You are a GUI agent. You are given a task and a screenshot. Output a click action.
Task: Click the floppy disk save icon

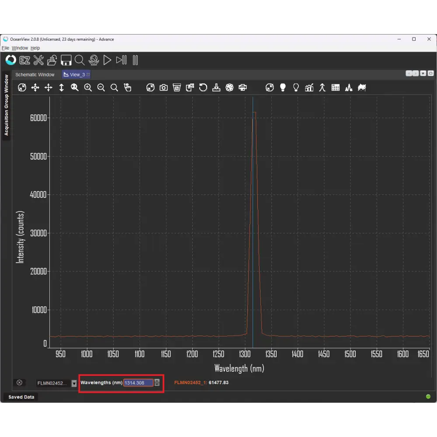click(66, 60)
